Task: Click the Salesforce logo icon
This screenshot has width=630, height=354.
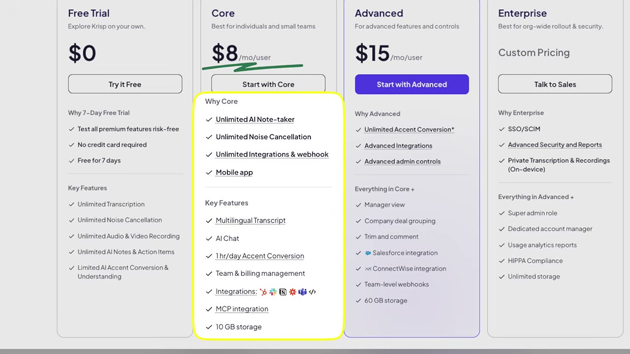Action: click(x=368, y=253)
